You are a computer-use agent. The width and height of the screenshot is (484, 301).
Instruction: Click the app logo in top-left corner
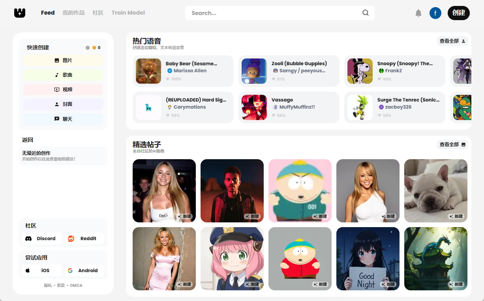click(20, 13)
